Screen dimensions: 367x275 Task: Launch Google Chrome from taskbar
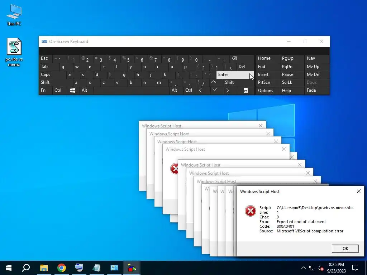tap(61, 268)
